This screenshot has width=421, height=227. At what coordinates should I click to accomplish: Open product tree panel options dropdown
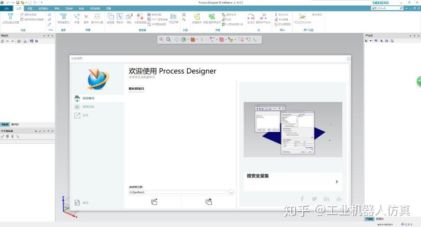coord(410,36)
